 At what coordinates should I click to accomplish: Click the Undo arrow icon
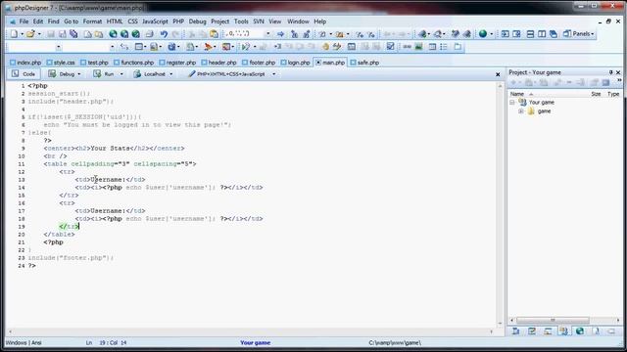pyautogui.click(x=164, y=34)
